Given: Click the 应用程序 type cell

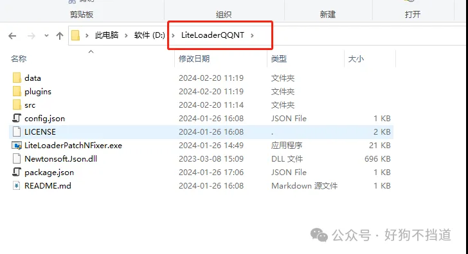Looking at the screenshot, I should click(287, 146).
